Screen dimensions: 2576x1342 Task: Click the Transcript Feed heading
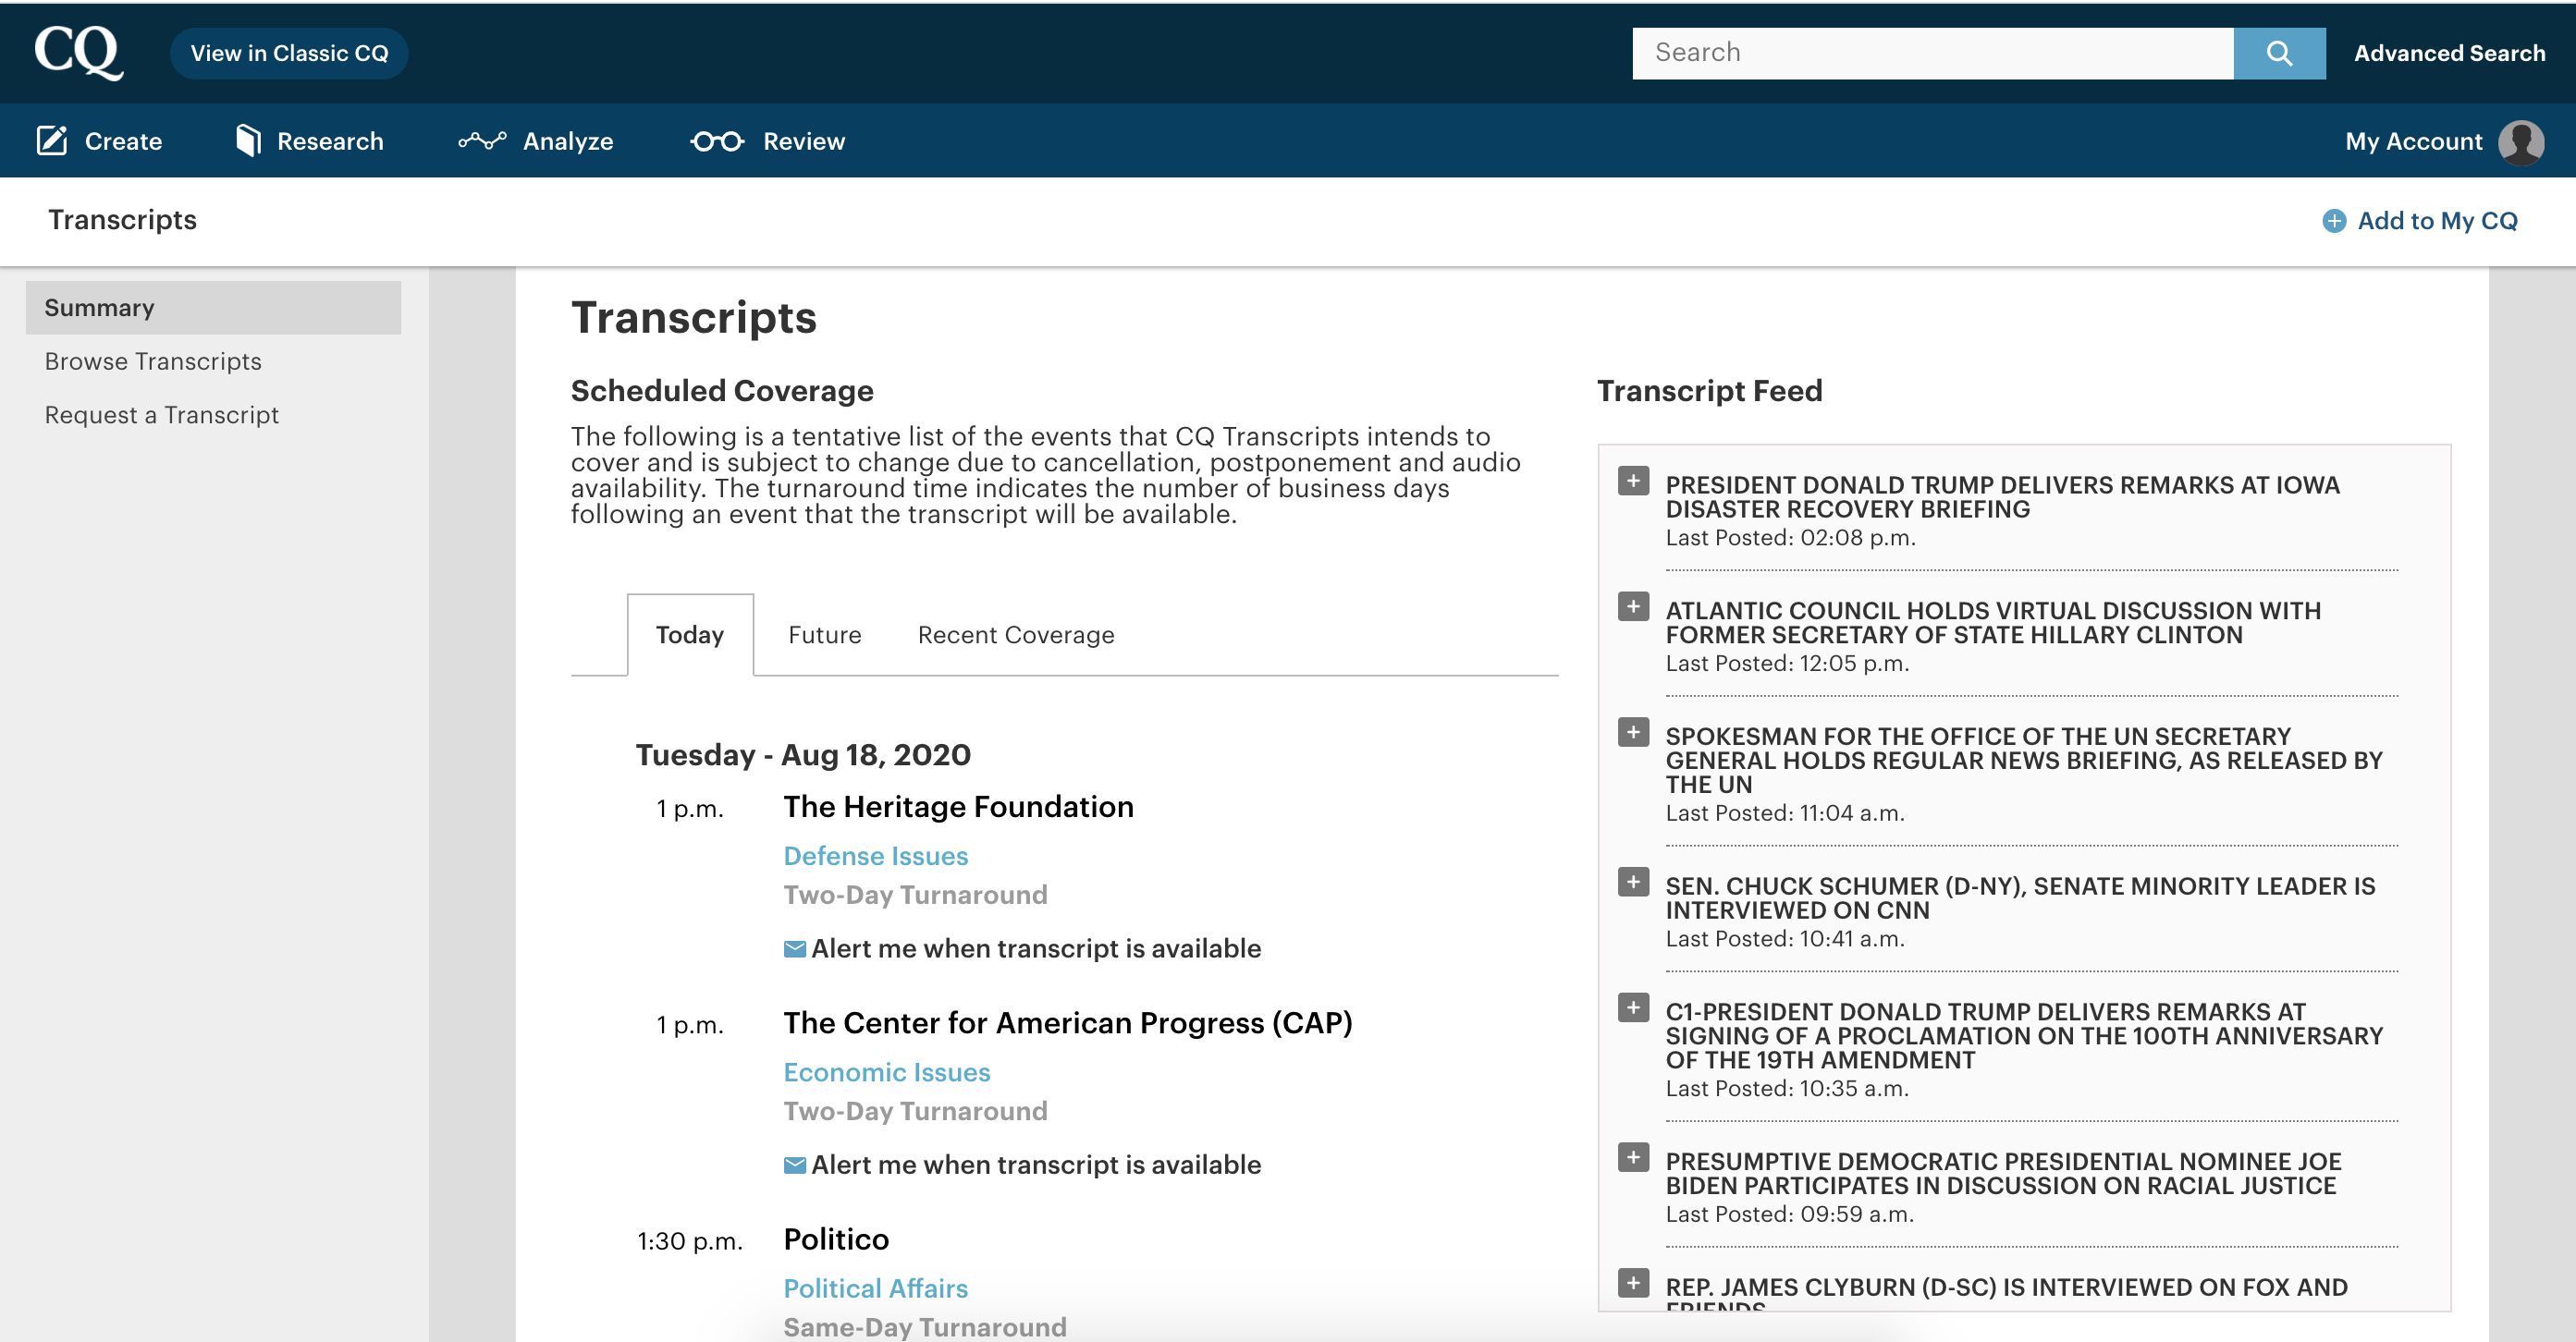click(1709, 391)
